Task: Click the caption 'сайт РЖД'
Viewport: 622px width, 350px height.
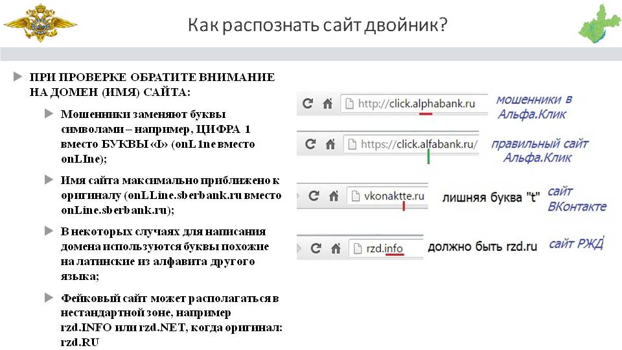Action: pos(577,243)
